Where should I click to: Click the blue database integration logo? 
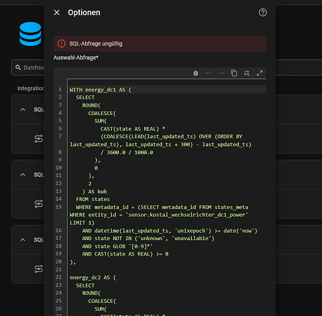[30, 34]
